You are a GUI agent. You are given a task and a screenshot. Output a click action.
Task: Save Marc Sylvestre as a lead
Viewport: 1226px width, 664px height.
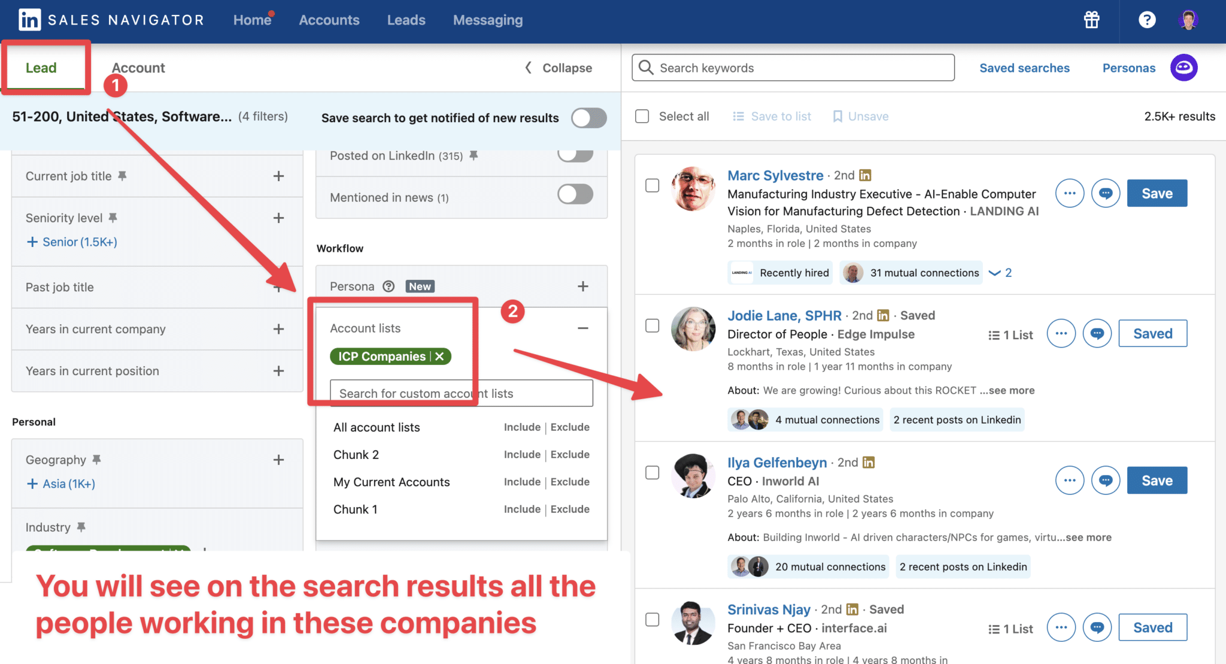click(x=1156, y=193)
